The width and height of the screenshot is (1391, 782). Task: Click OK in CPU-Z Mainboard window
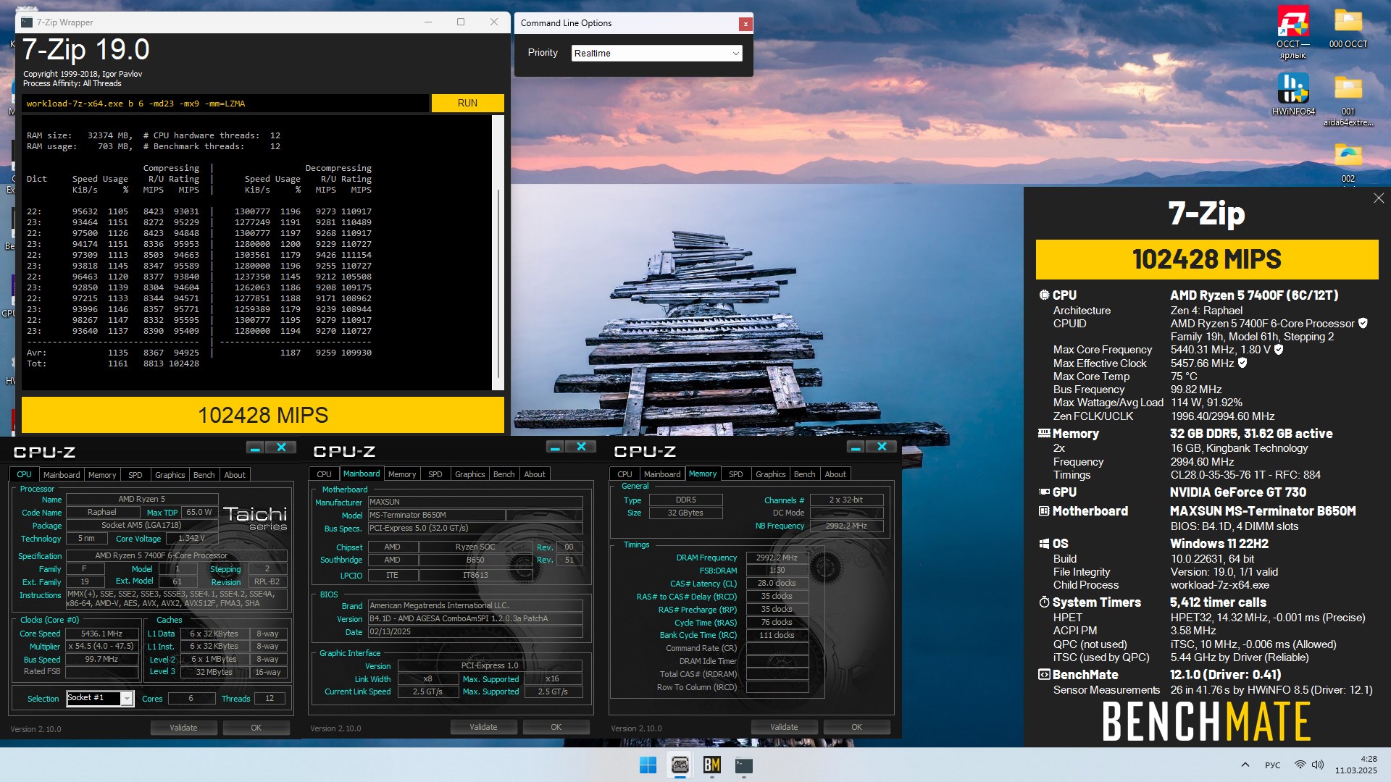pyautogui.click(x=556, y=727)
